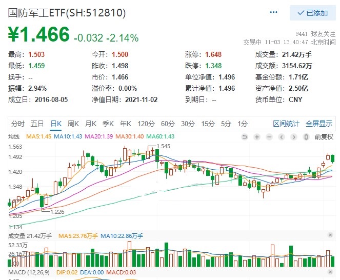This screenshot has height=280, width=340.
Task: Click the 全屏显示 fullscreen link
Action: [319, 124]
